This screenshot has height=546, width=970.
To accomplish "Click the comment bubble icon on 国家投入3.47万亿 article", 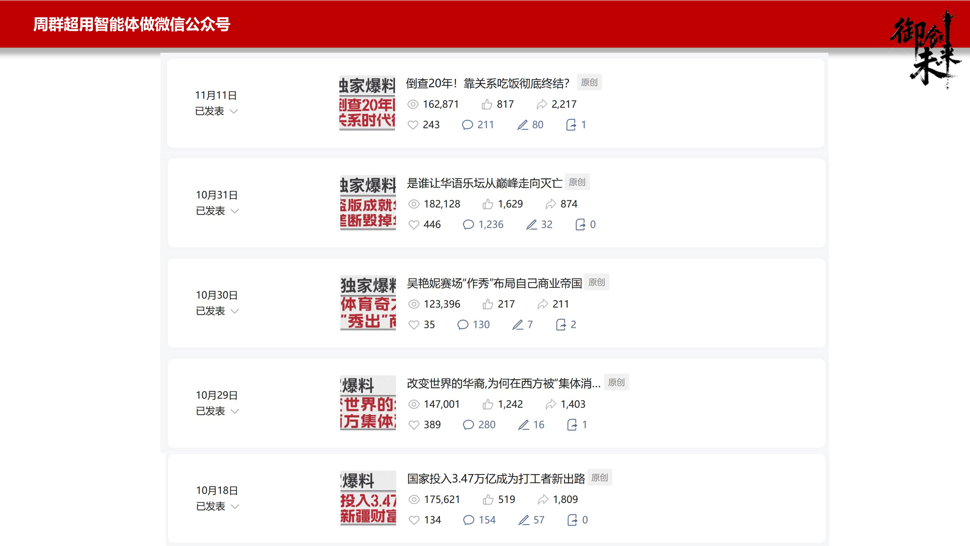I will point(469,520).
